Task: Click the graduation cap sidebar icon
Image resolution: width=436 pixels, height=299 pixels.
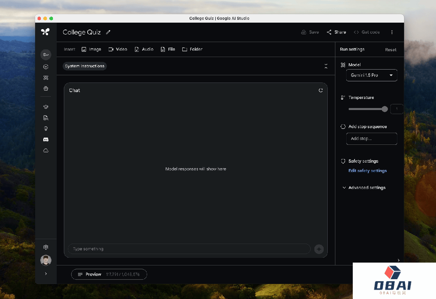Action: pyautogui.click(x=46, y=107)
